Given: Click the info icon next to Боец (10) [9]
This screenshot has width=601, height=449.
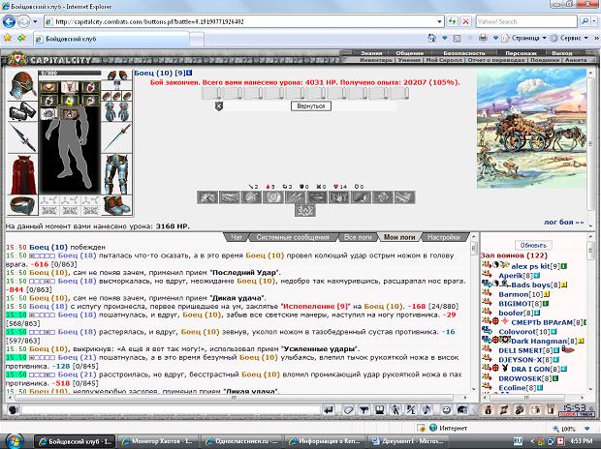Looking at the screenshot, I should click(189, 73).
